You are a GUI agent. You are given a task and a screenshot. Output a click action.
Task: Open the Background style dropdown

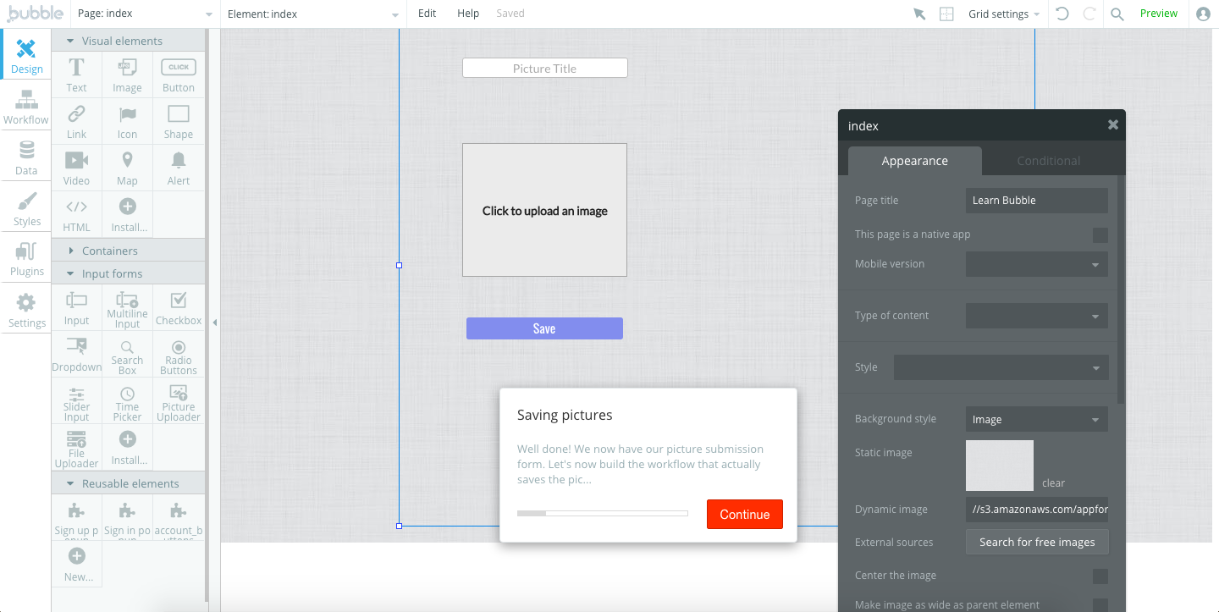[x=1036, y=419]
